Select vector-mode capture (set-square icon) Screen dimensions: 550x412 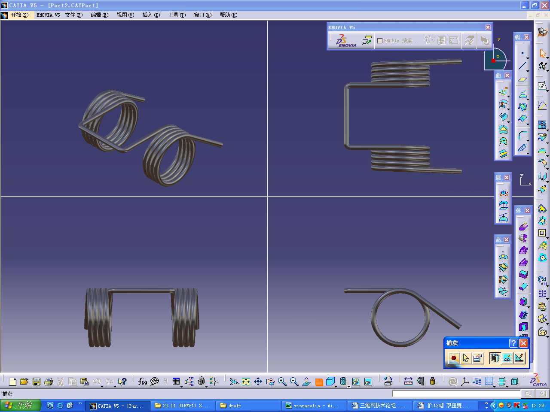519,358
